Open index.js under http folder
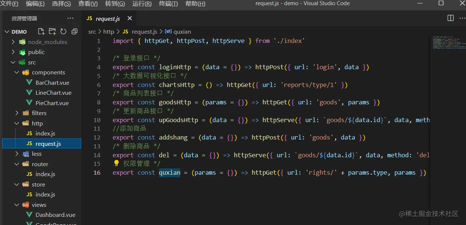The width and height of the screenshot is (466, 225). click(45, 133)
